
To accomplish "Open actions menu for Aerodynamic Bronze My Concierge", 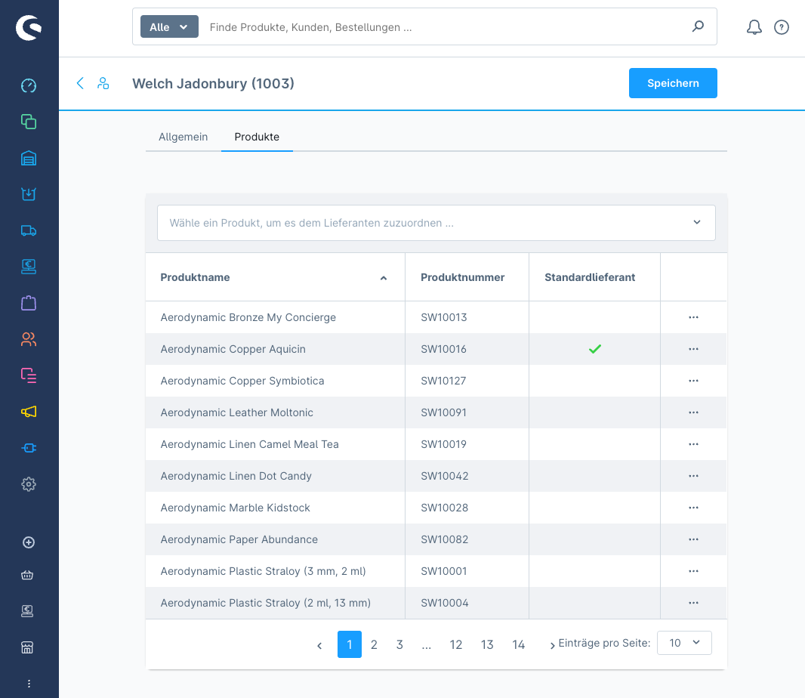I will (x=693, y=317).
